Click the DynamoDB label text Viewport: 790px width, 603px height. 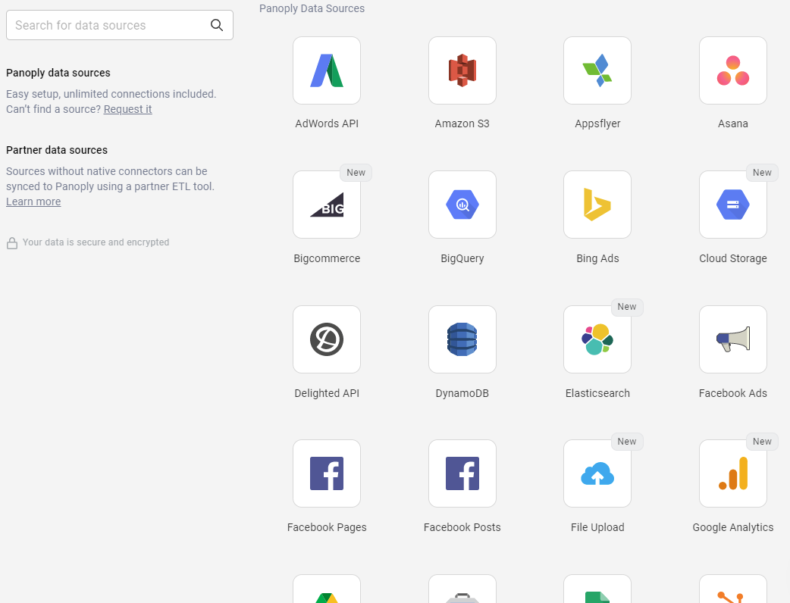(x=462, y=394)
